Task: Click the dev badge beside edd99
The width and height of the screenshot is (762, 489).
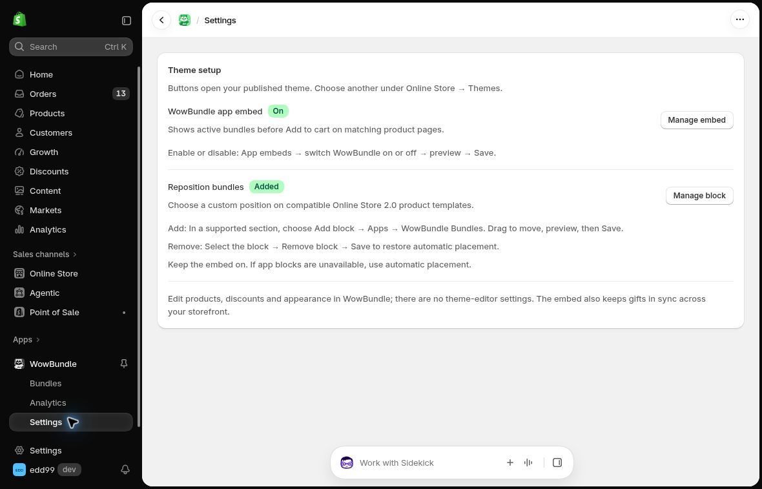Action: click(x=69, y=470)
